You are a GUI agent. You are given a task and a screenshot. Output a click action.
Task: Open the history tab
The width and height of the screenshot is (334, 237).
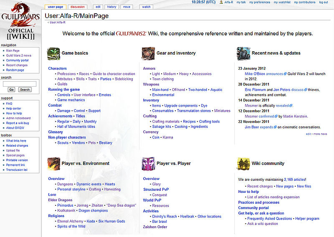pyautogui.click(x=111, y=7)
